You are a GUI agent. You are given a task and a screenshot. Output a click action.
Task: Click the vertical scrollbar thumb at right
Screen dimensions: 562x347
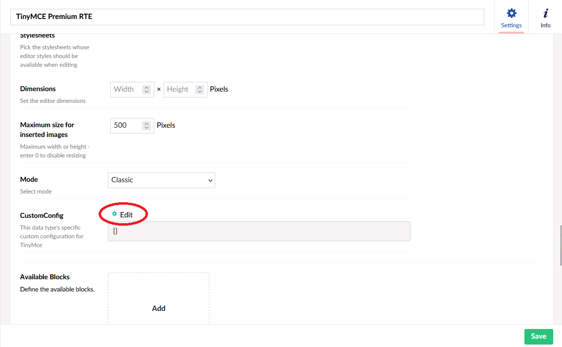pyautogui.click(x=561, y=246)
